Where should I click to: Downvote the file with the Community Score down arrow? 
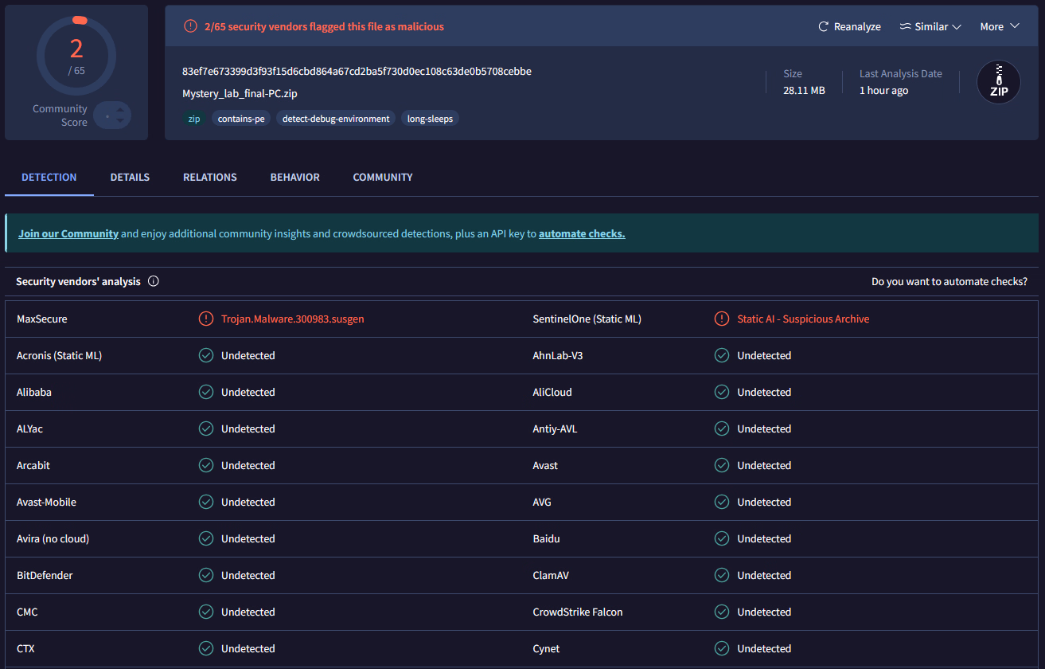(x=120, y=121)
